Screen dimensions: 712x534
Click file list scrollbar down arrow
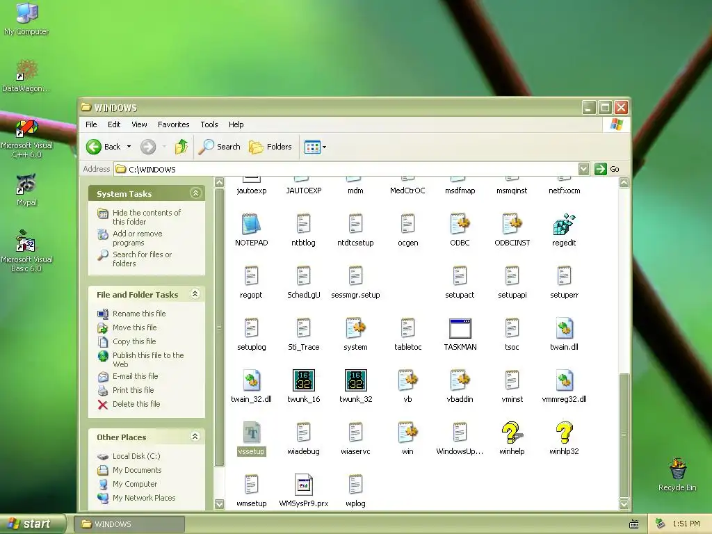coord(624,504)
